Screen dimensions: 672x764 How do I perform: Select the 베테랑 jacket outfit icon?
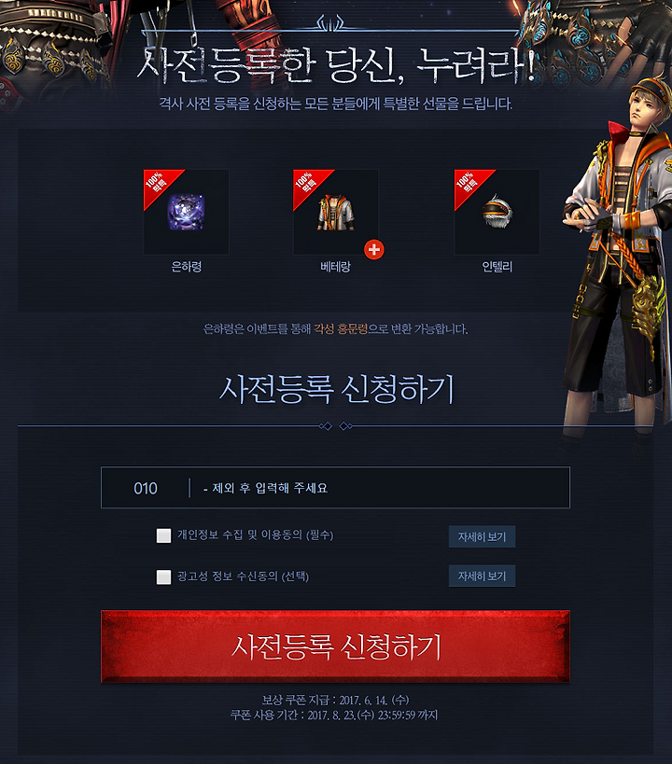click(335, 213)
